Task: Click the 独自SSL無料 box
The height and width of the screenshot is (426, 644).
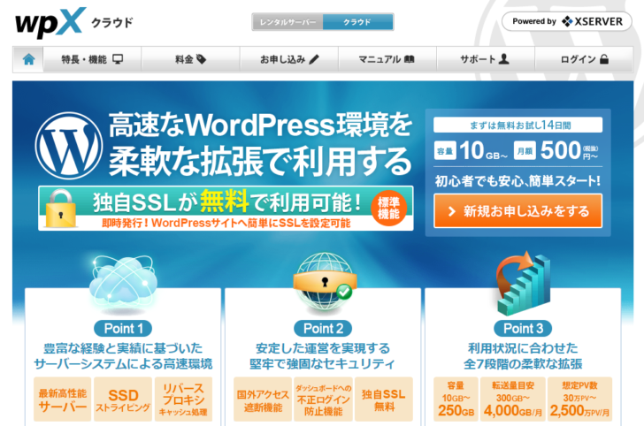Action: pyautogui.click(x=384, y=399)
